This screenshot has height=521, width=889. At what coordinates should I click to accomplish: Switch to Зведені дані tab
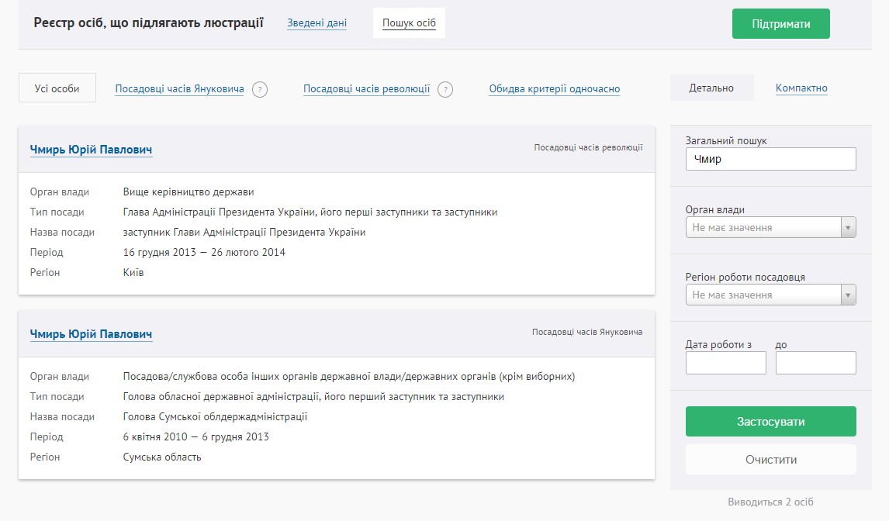pyautogui.click(x=317, y=23)
